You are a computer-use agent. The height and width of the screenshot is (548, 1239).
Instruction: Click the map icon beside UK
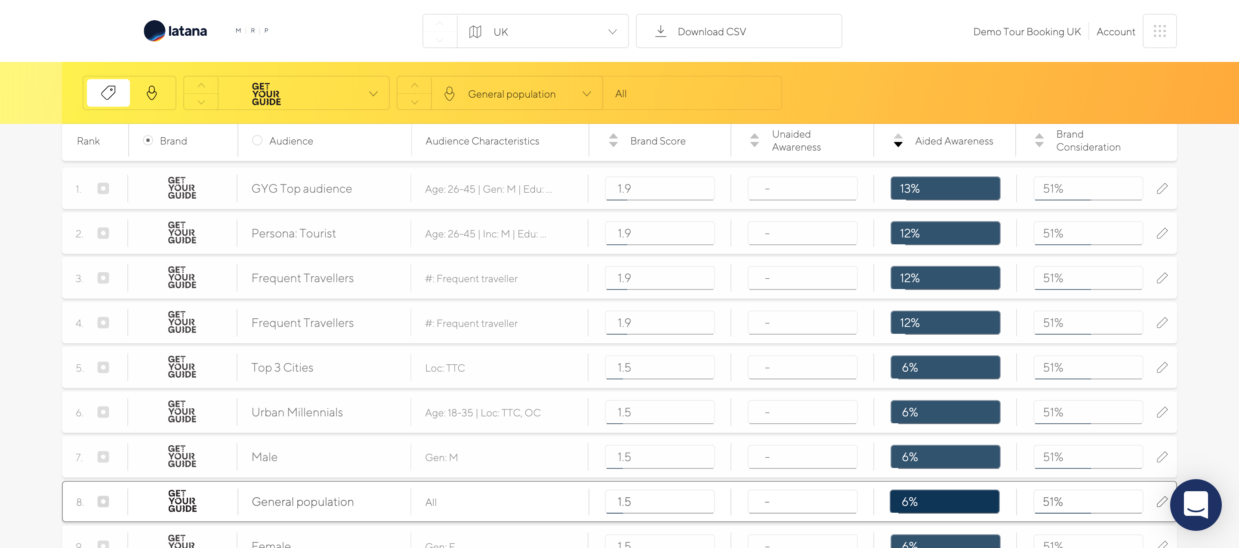[475, 32]
